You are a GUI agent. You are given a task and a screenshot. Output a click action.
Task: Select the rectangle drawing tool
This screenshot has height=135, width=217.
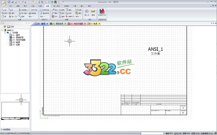(x=4, y=13)
